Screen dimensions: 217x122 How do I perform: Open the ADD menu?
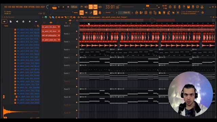tap(14, 7)
